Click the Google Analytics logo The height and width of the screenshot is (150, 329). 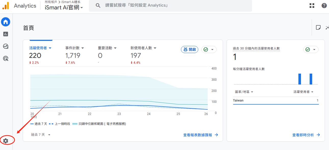6,6
